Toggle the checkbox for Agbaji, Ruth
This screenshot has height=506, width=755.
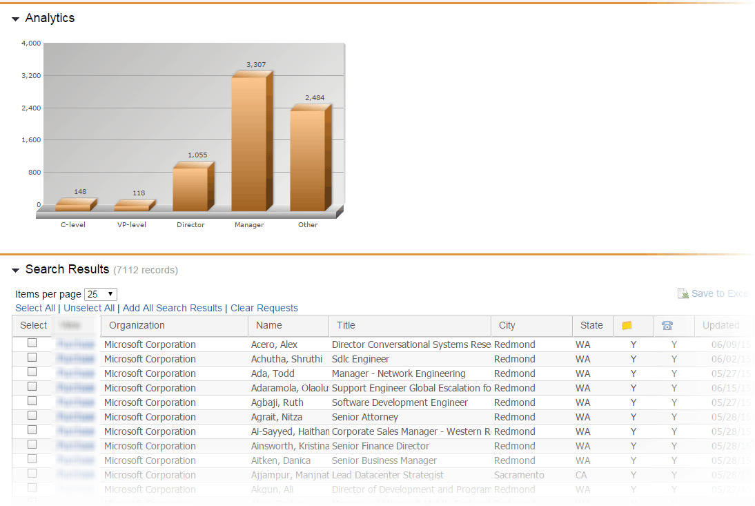click(x=32, y=400)
